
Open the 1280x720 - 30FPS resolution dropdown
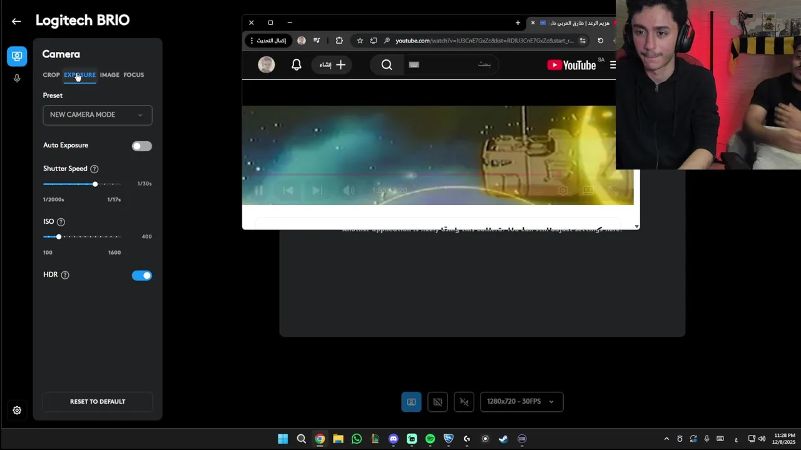click(x=521, y=402)
